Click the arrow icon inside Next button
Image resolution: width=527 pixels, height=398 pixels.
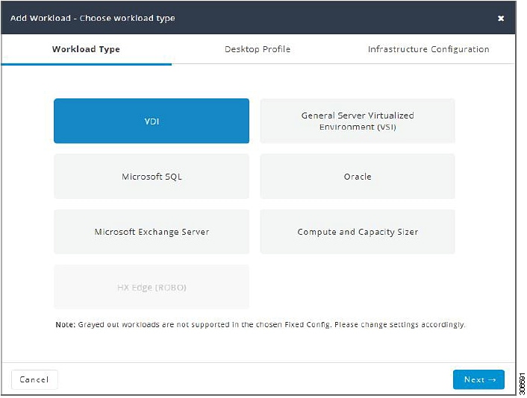492,379
